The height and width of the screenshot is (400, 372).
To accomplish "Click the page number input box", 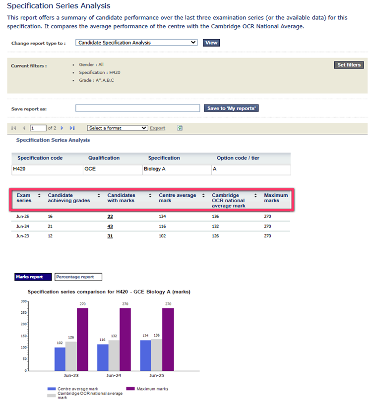I will coord(38,128).
